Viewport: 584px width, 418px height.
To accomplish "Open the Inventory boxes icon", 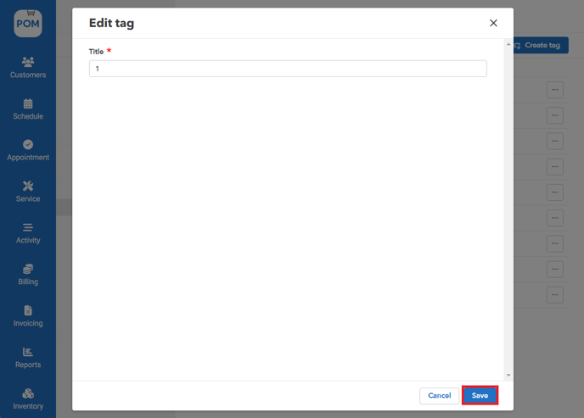I will (x=28, y=393).
